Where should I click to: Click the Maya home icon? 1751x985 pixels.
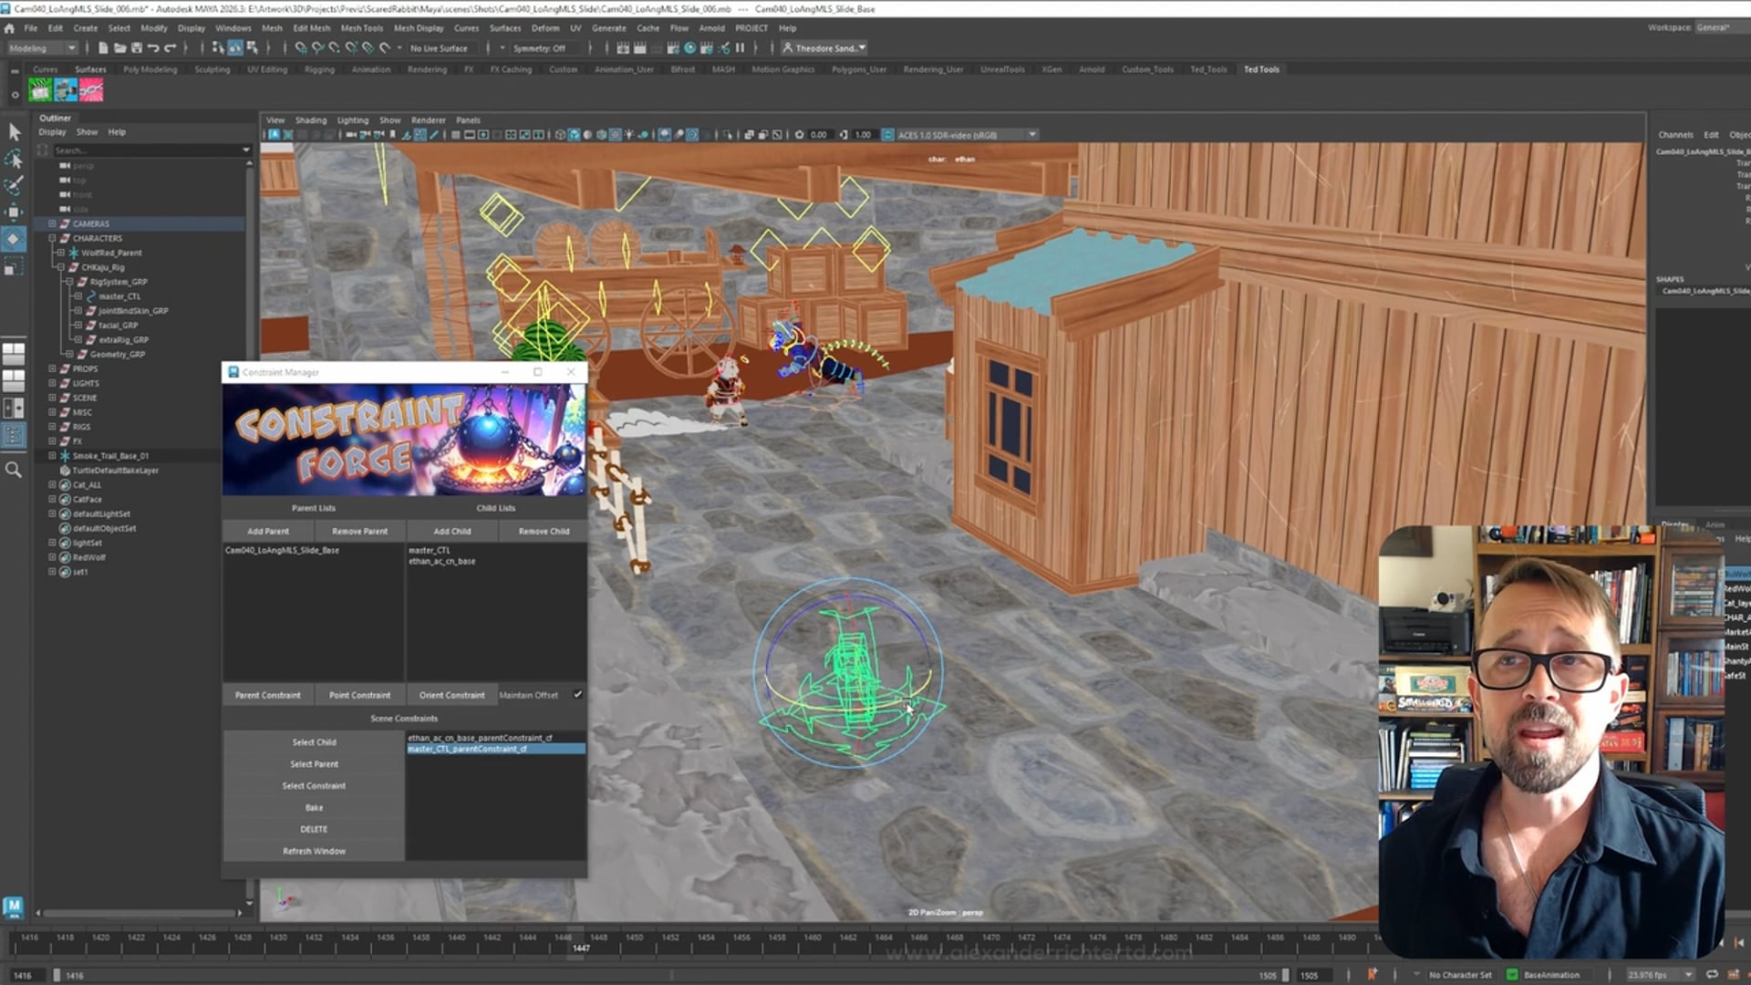9,28
